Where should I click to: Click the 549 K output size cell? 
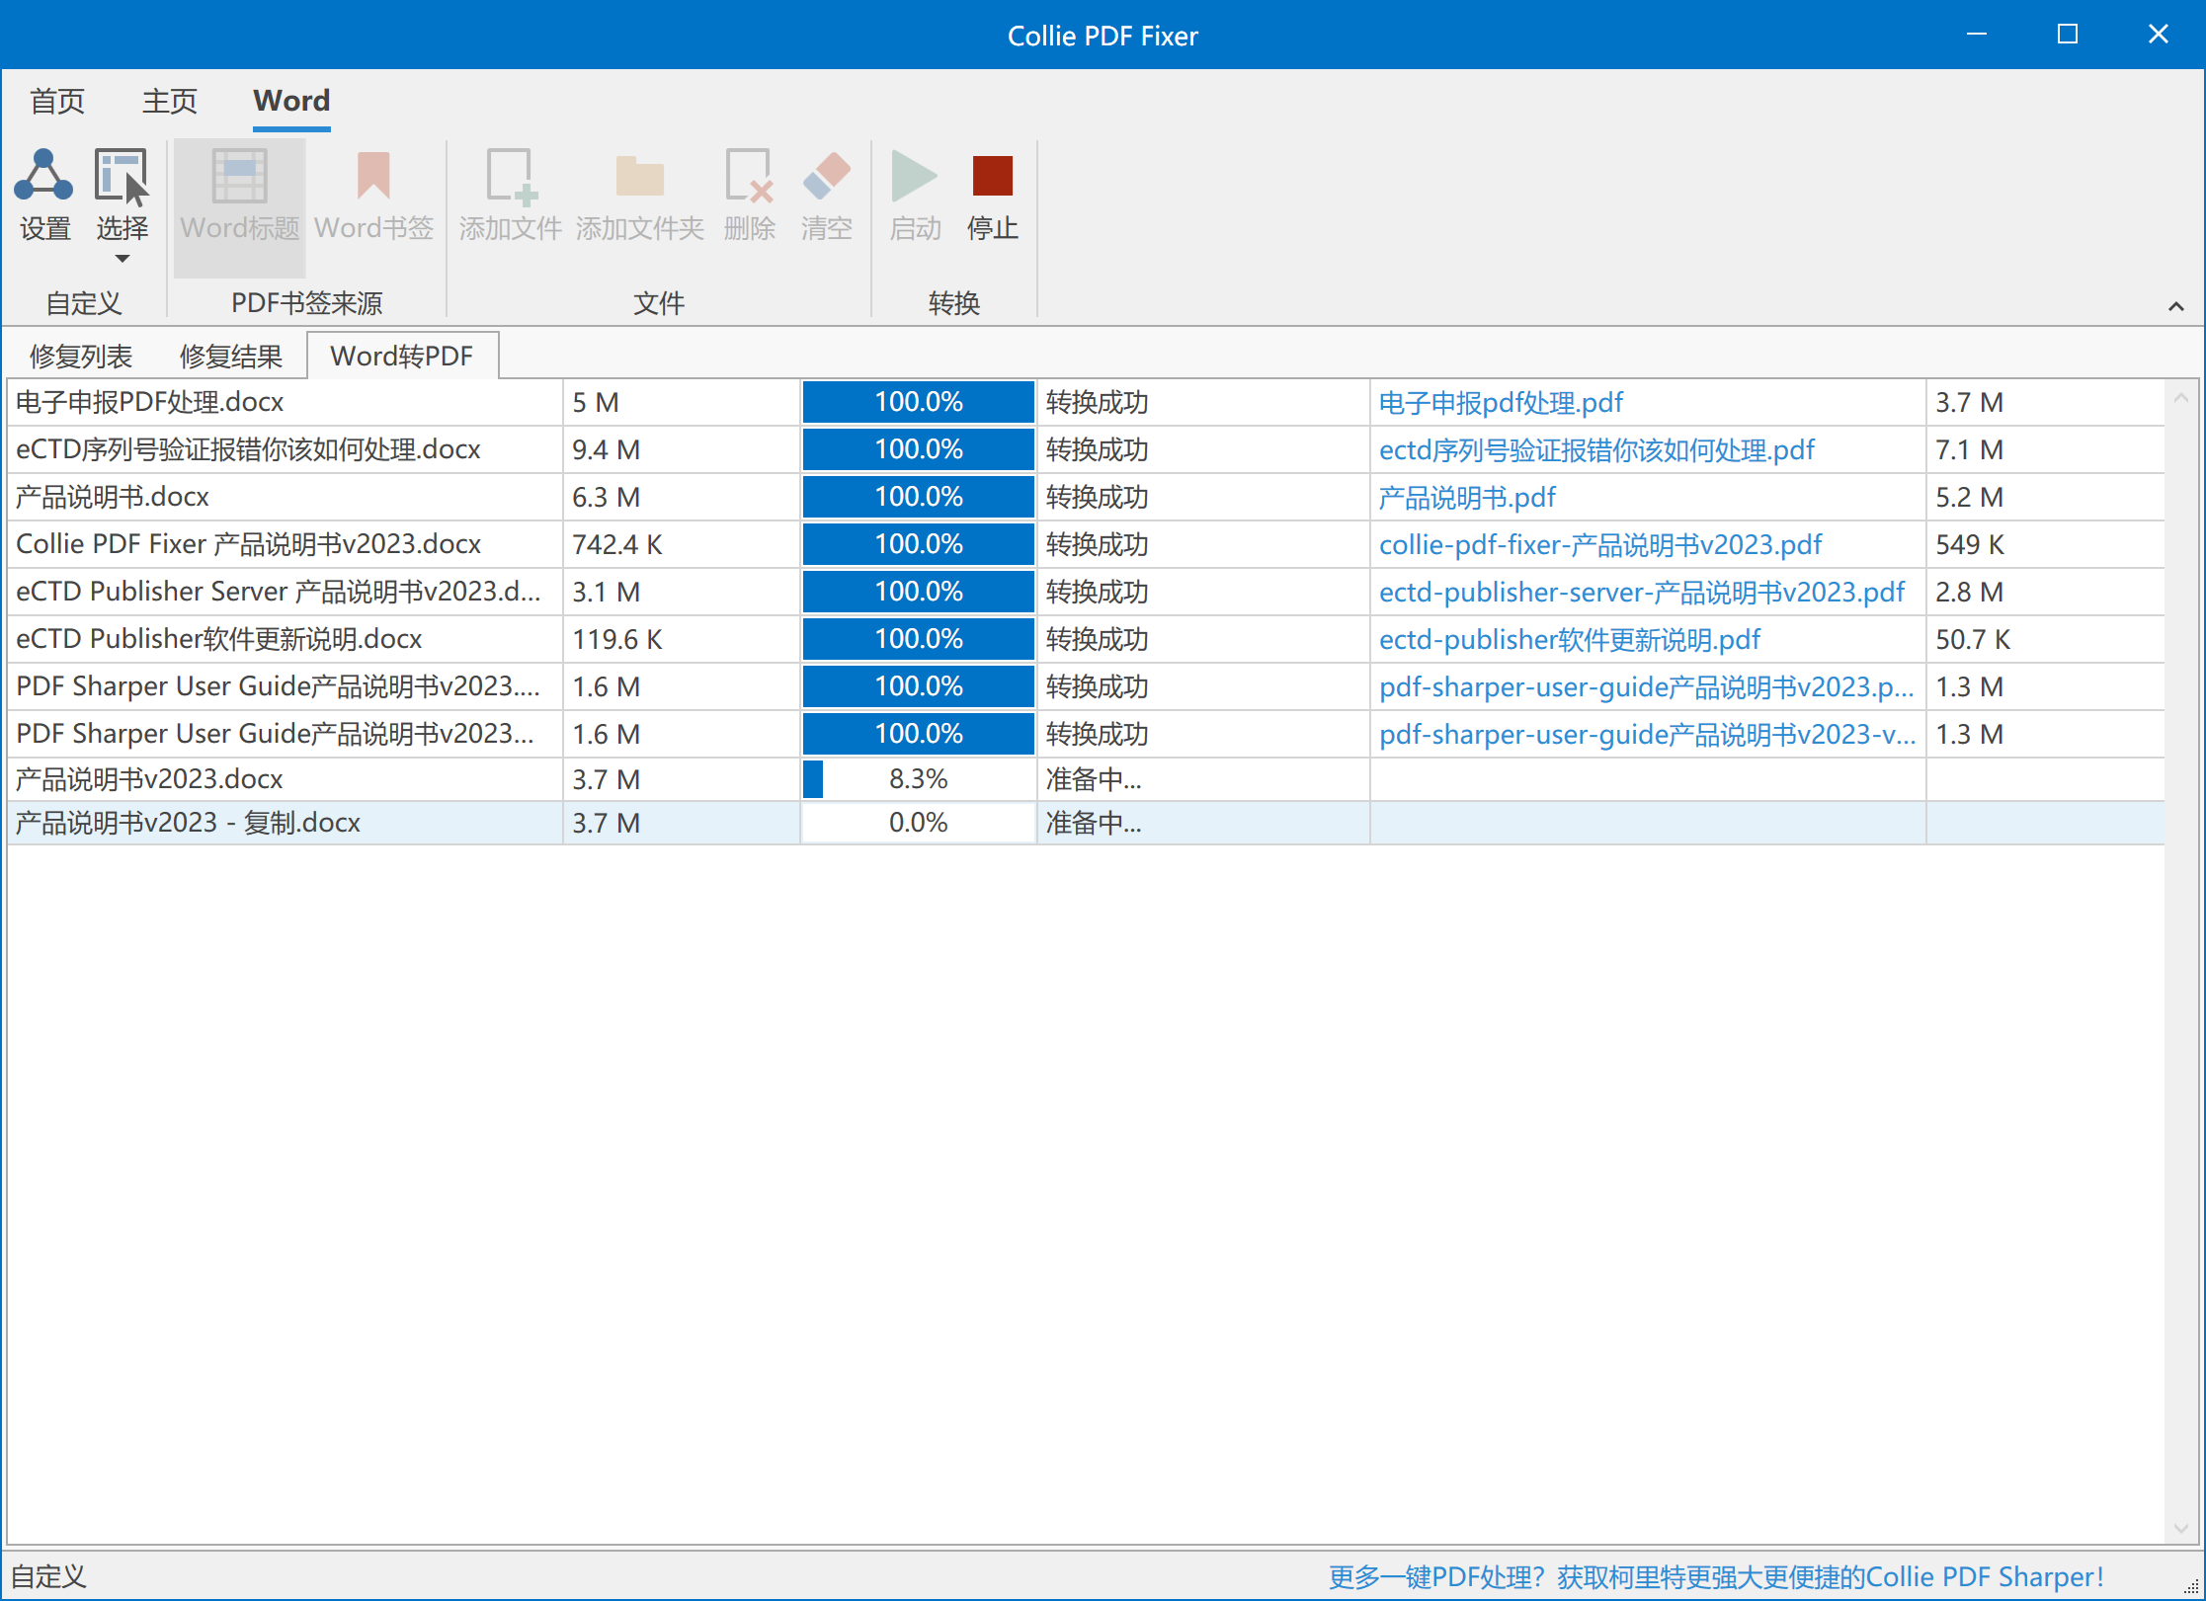(x=2044, y=544)
